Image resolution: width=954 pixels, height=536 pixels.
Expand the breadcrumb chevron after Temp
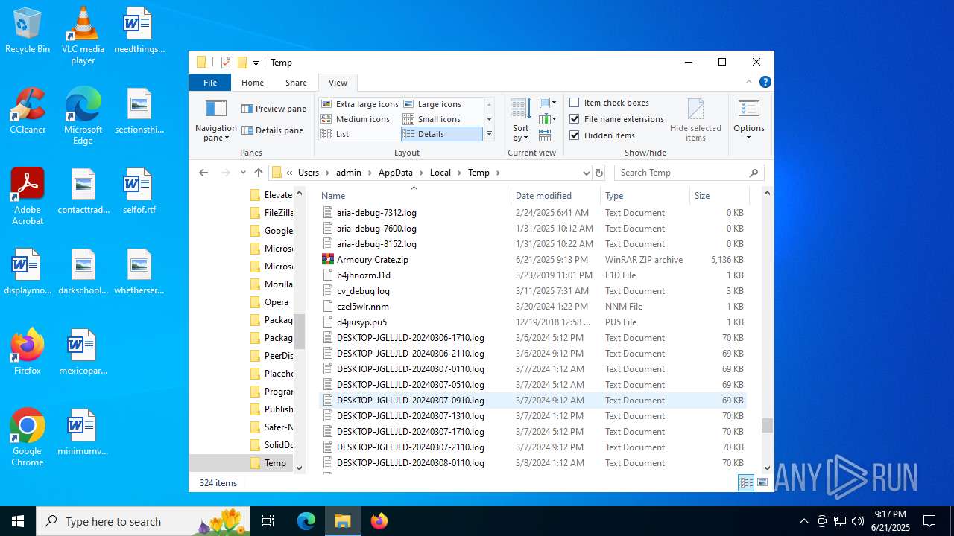click(498, 173)
